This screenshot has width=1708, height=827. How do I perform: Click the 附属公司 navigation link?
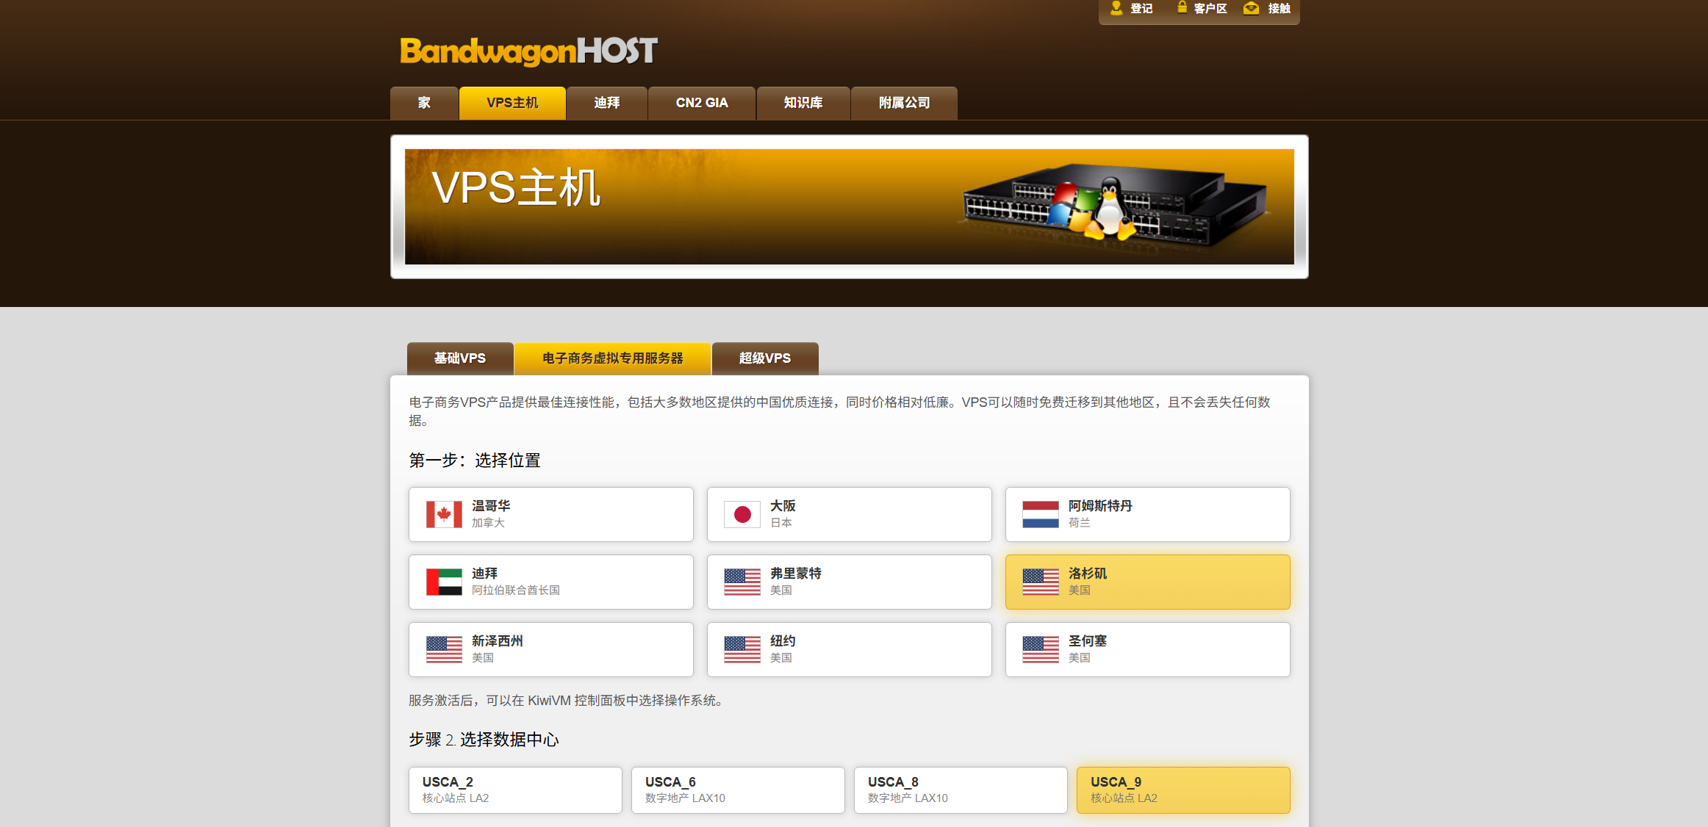[x=904, y=103]
